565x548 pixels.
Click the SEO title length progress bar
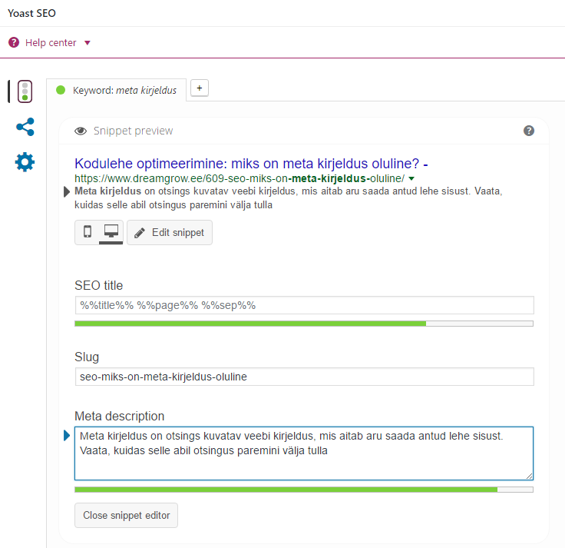303,324
